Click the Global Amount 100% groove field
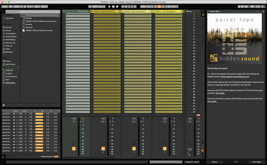This screenshot has height=165, width=267. point(56,157)
